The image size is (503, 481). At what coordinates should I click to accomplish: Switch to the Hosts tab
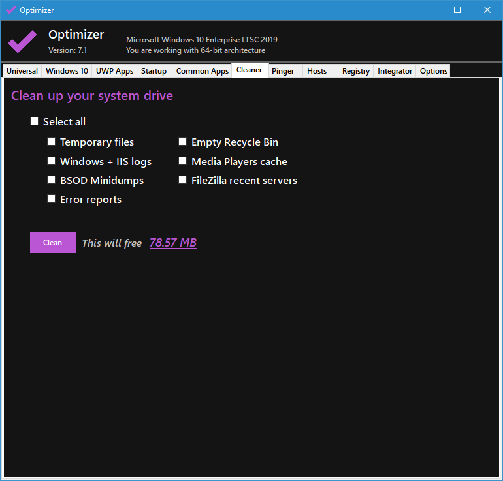pyautogui.click(x=317, y=71)
